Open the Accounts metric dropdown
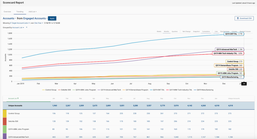 click(x=9, y=18)
